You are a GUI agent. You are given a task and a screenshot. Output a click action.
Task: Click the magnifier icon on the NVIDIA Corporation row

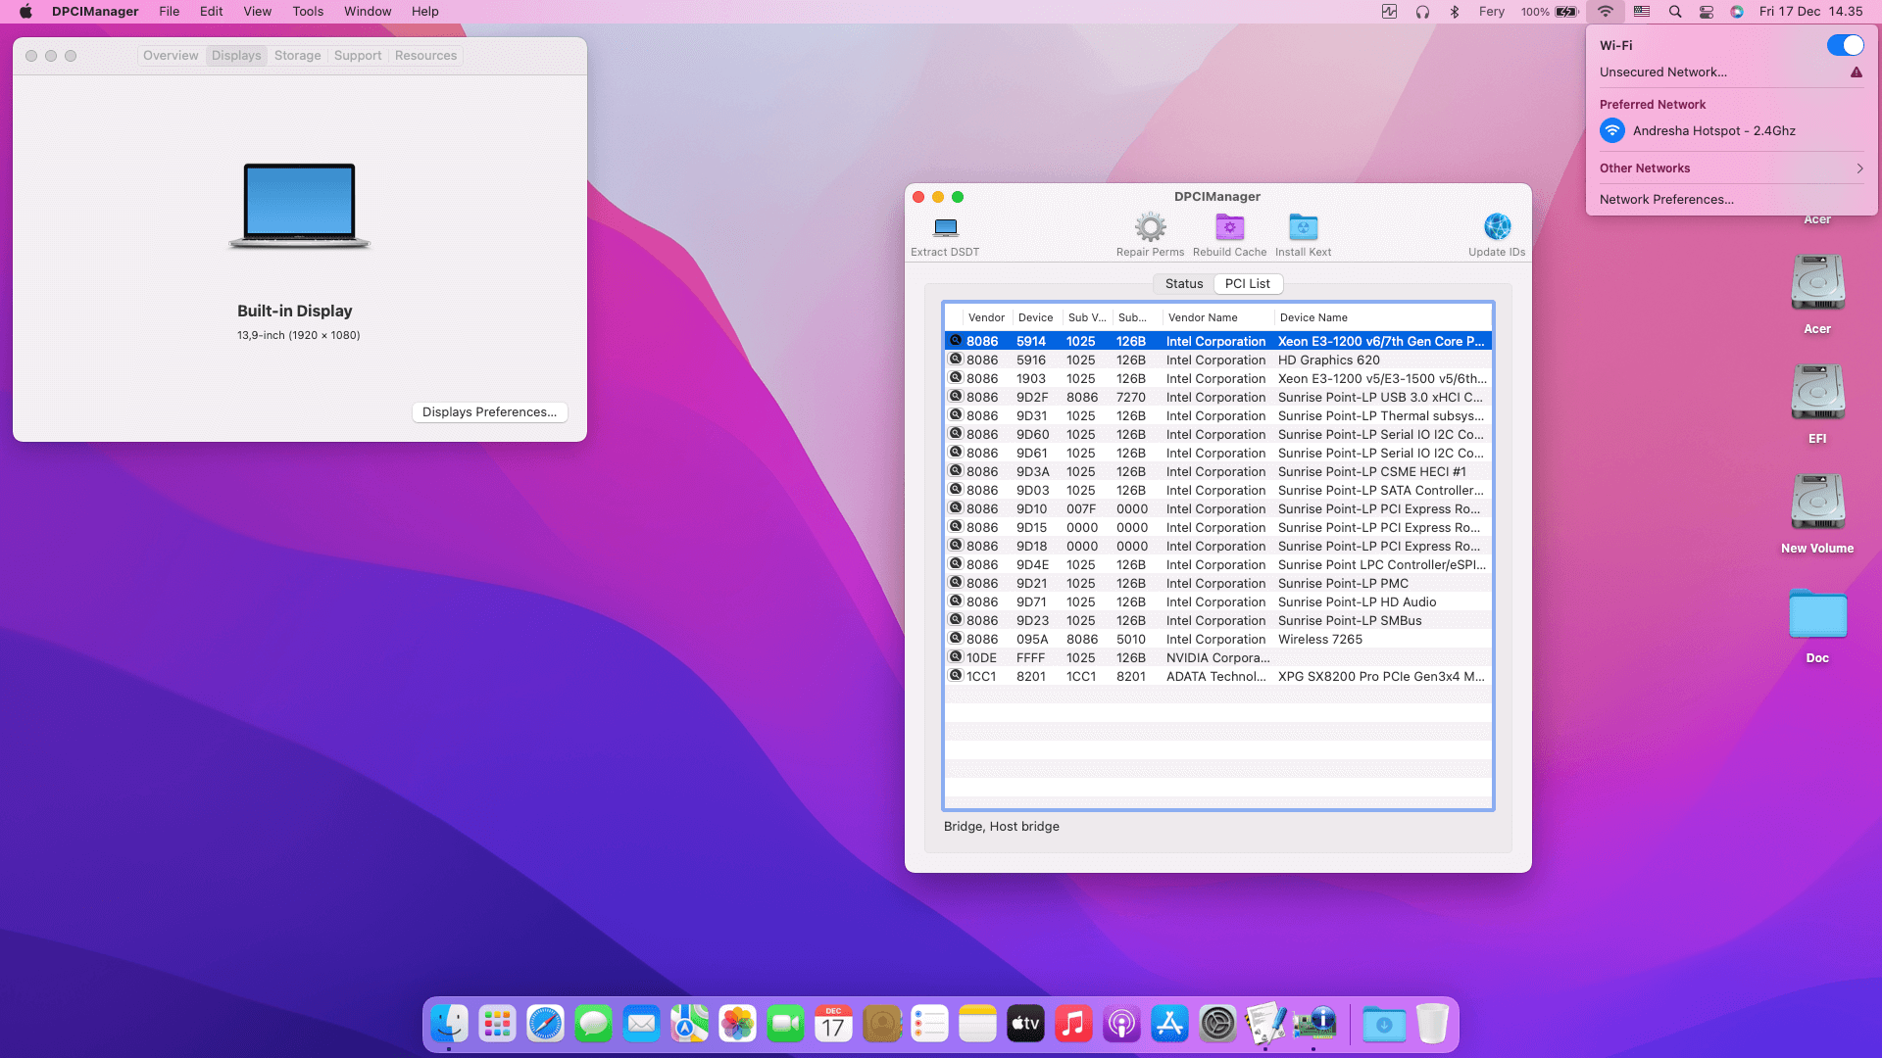coord(956,657)
